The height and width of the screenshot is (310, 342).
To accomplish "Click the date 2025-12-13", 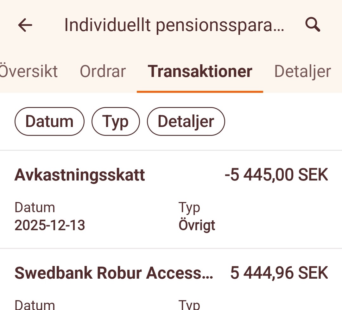I will pyautogui.click(x=50, y=225).
